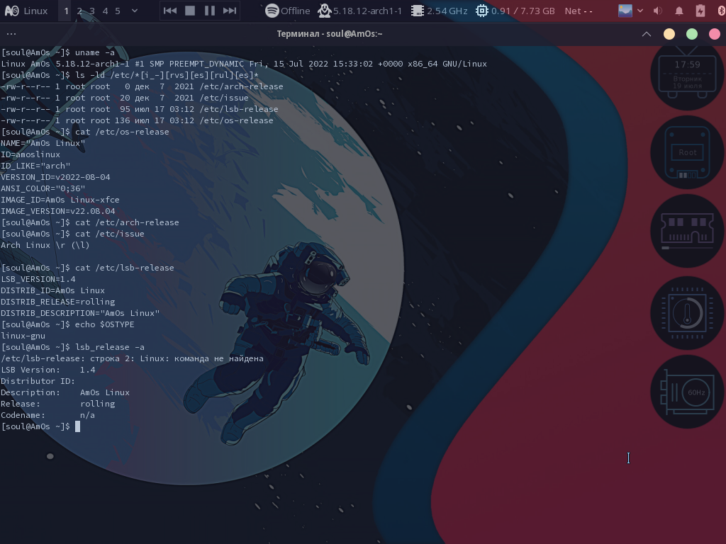
Task: Click the CPU temperature gauge widget
Action: (x=687, y=313)
